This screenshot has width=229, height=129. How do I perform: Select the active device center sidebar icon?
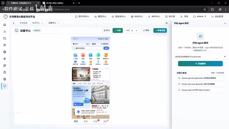point(5,86)
